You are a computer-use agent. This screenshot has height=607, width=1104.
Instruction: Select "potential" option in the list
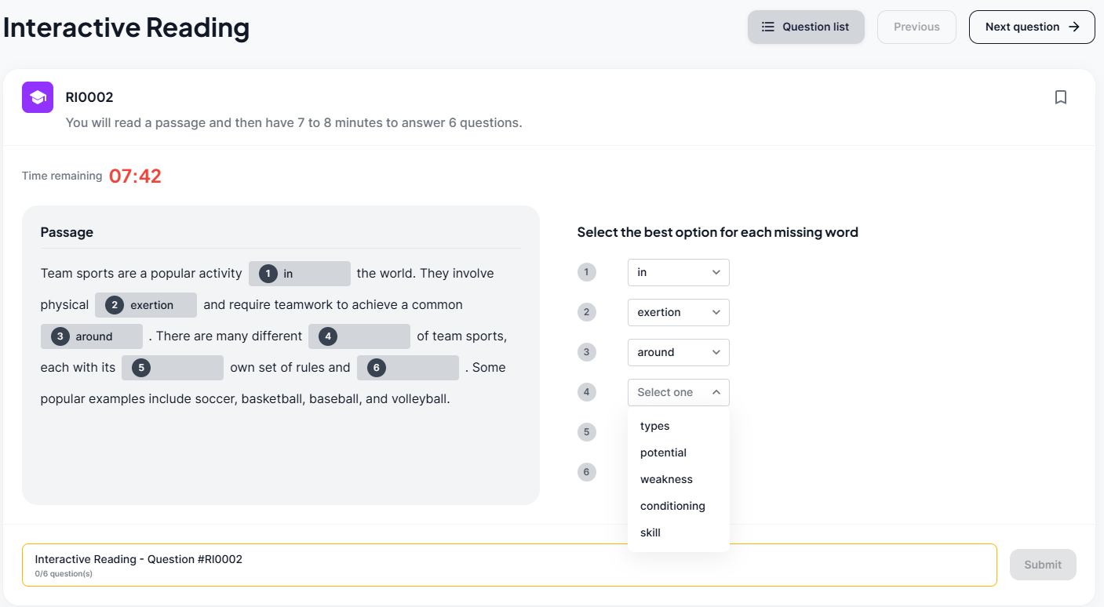663,453
